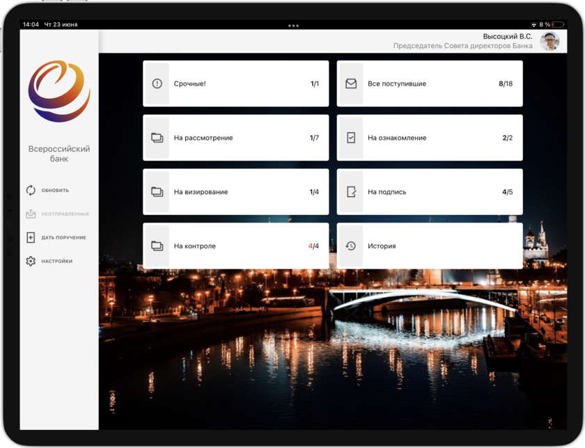This screenshot has height=448, width=585.
Task: Click the exclamation icon on Срочные tile
Action: (157, 83)
